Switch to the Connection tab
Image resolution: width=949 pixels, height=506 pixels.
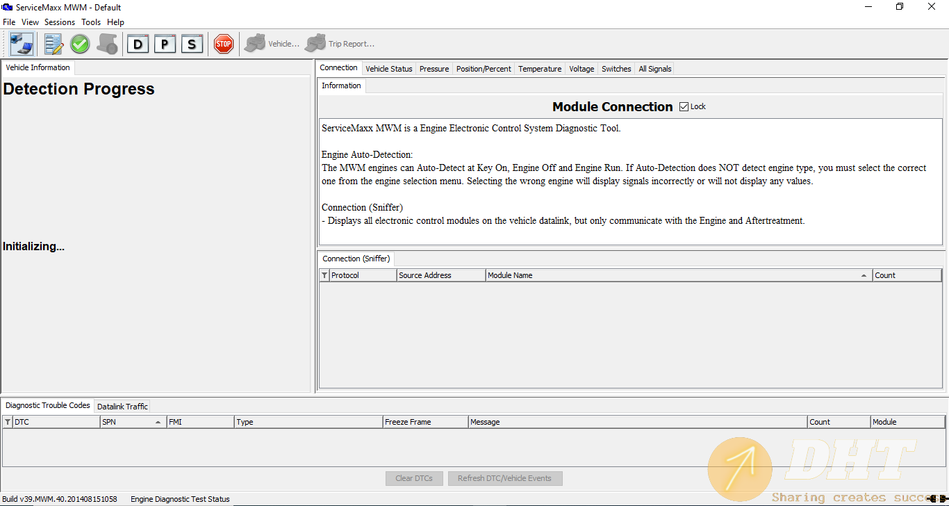(339, 67)
